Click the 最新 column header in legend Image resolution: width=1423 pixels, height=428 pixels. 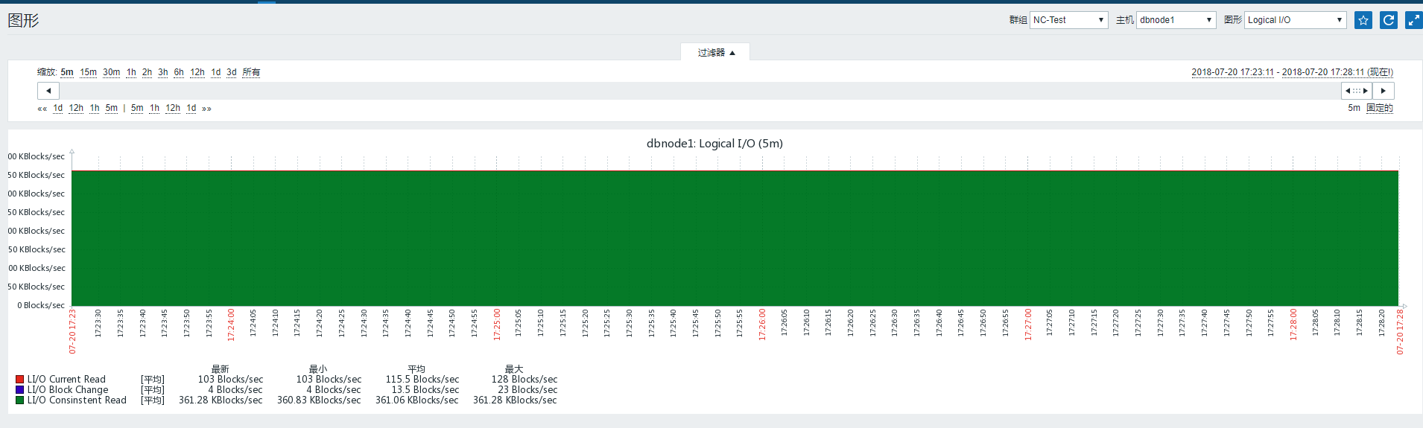[x=221, y=369]
